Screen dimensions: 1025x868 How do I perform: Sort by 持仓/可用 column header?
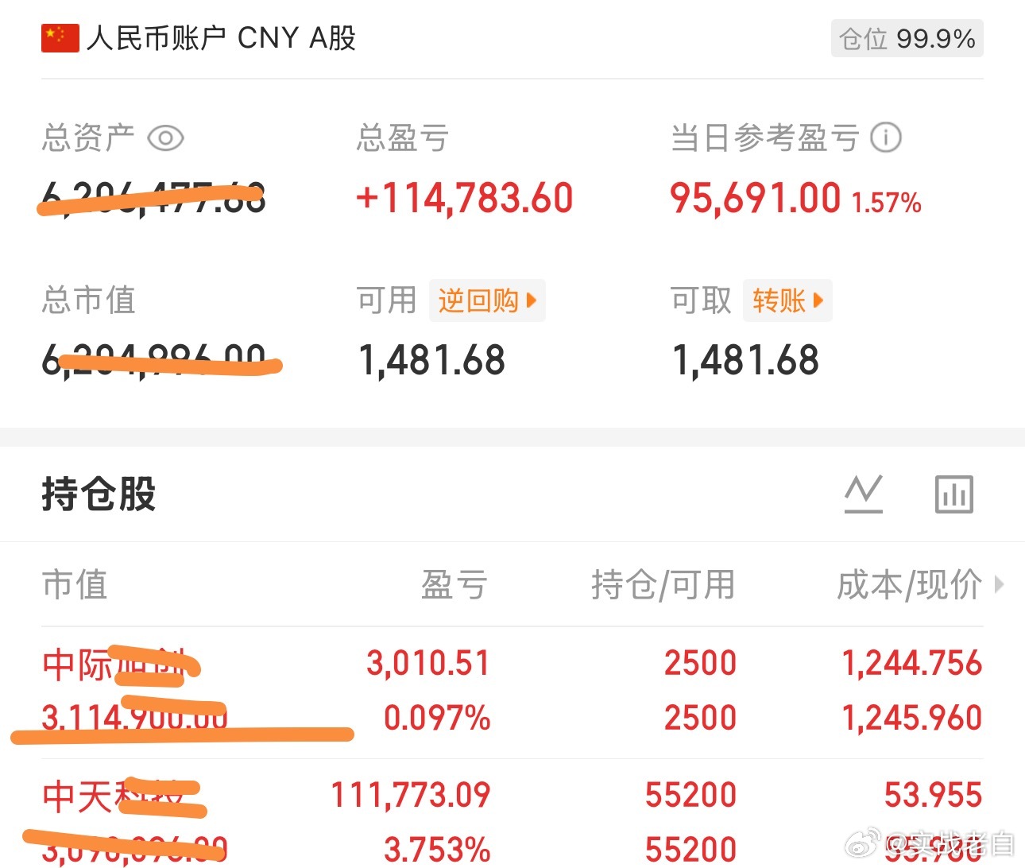663,585
